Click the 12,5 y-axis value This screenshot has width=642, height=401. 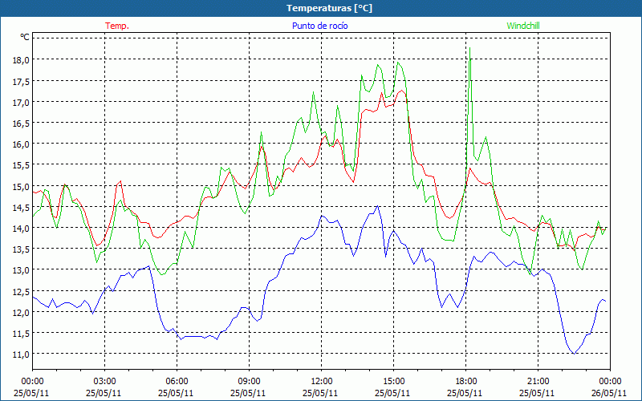pyautogui.click(x=22, y=291)
